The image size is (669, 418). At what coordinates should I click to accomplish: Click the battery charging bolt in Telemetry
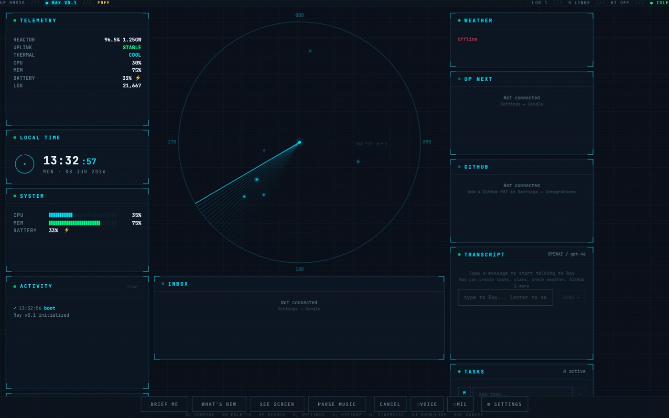tap(138, 78)
